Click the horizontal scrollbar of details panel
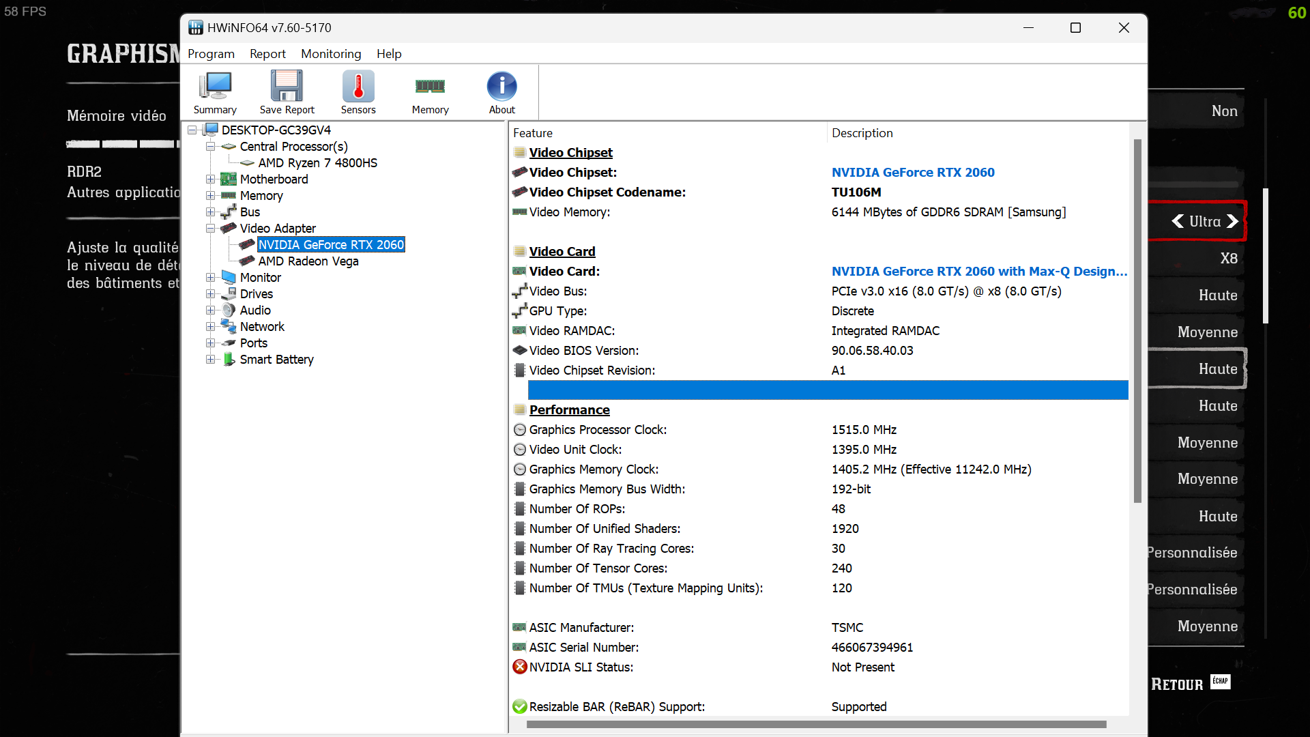 pyautogui.click(x=816, y=724)
